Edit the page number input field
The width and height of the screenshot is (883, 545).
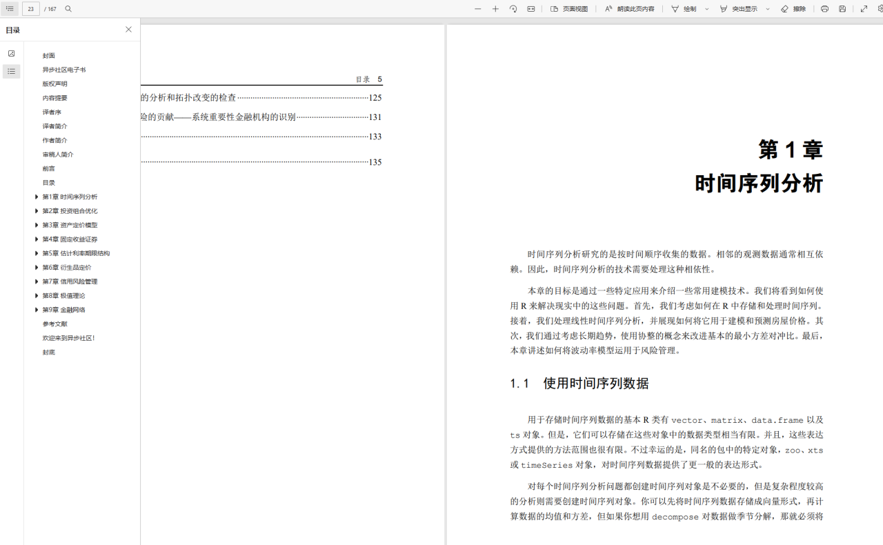pos(30,8)
